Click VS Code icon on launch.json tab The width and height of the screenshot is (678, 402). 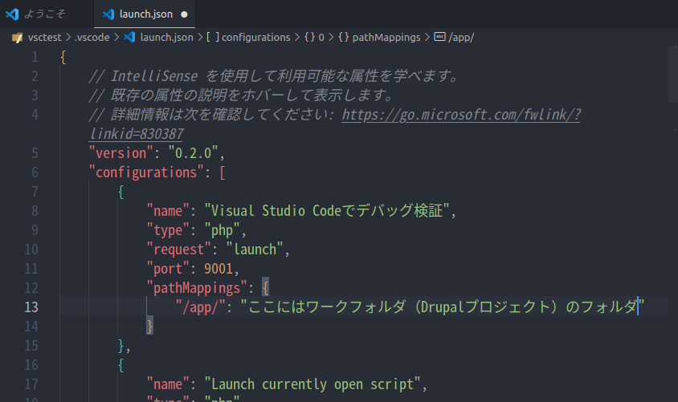point(108,14)
